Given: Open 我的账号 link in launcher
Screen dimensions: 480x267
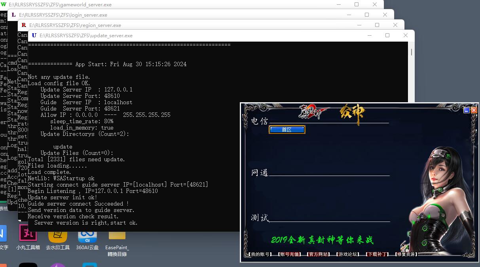Looking at the screenshot, I should pyautogui.click(x=260, y=254).
